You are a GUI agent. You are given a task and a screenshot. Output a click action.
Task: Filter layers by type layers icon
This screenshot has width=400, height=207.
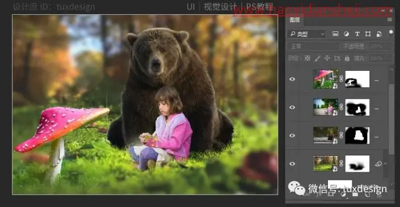[357, 33]
